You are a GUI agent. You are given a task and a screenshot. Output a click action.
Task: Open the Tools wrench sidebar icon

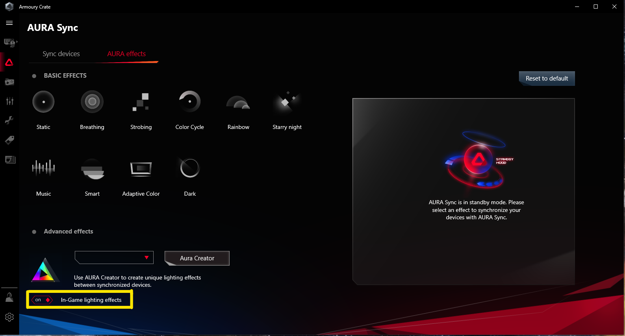(x=9, y=120)
